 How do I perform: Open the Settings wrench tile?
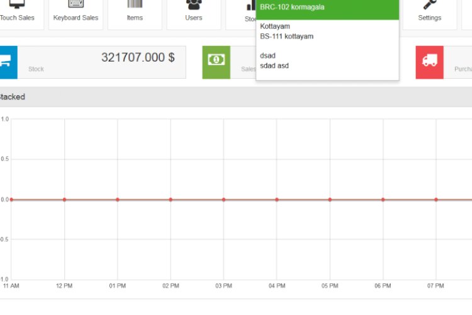tap(430, 13)
